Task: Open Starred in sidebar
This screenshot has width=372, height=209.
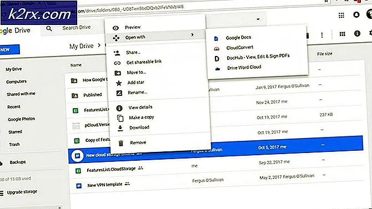Action: coord(15,132)
